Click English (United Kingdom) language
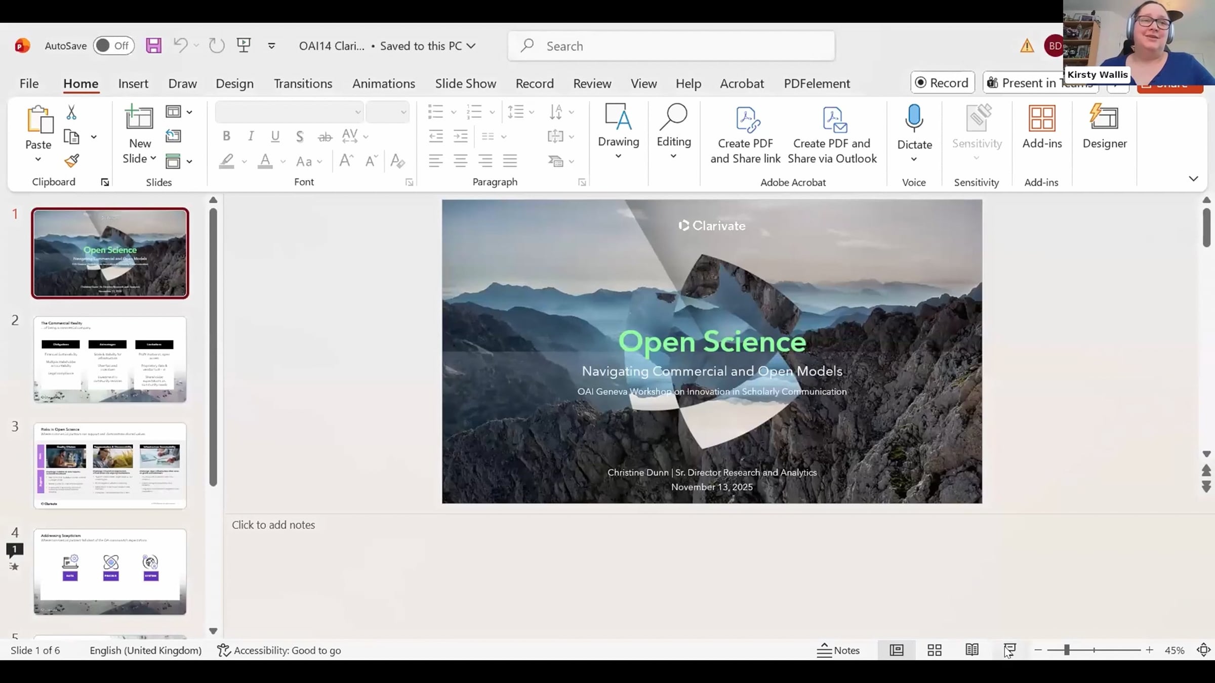Viewport: 1215px width, 683px height. click(x=146, y=650)
